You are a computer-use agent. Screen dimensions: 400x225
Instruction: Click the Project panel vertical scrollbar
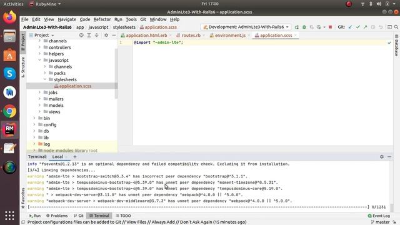click(116, 74)
